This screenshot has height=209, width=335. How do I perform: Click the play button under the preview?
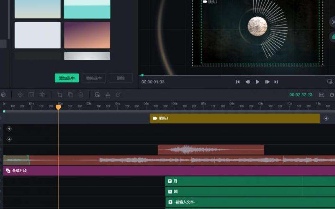point(258,82)
